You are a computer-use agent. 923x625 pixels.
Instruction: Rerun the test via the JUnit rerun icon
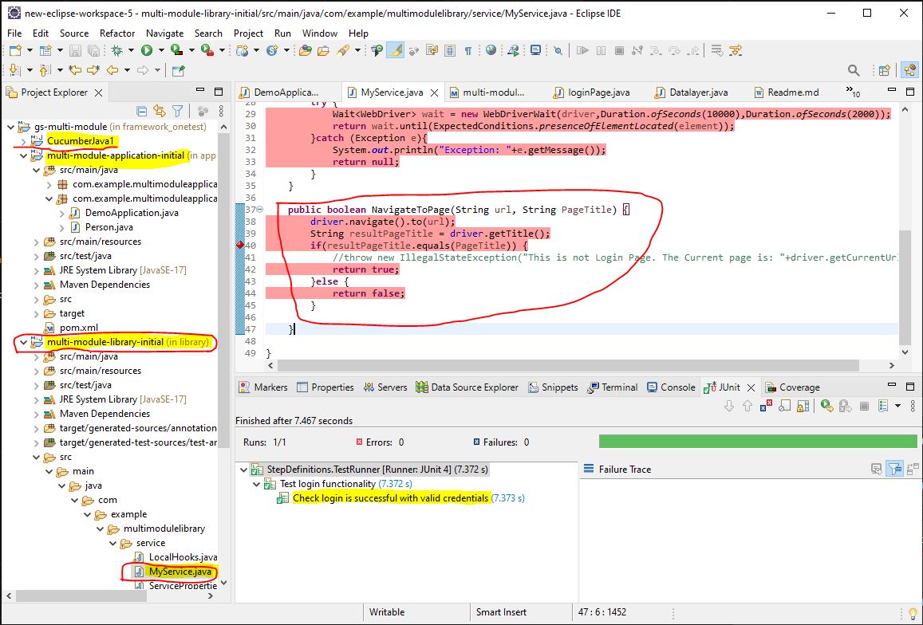(x=825, y=405)
